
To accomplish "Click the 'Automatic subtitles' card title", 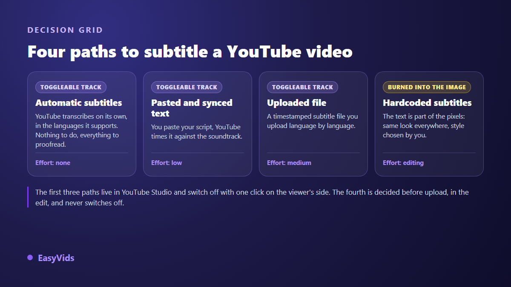I will point(79,103).
